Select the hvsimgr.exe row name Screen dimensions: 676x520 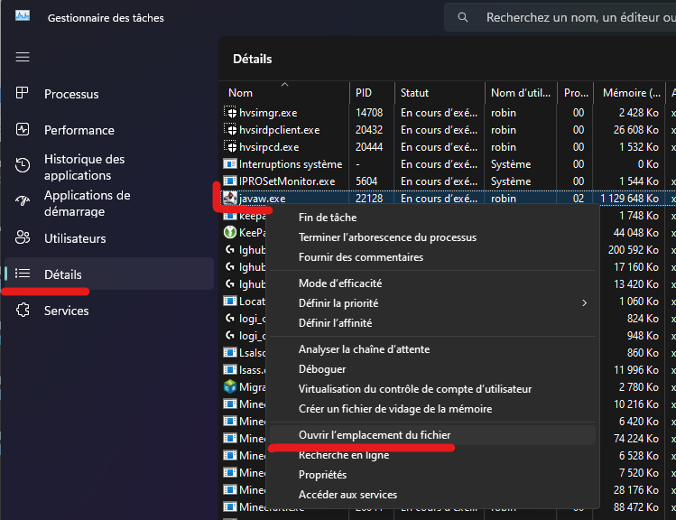point(268,113)
